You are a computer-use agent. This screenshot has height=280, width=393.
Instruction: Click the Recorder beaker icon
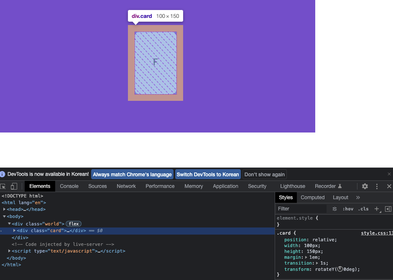[340, 186]
